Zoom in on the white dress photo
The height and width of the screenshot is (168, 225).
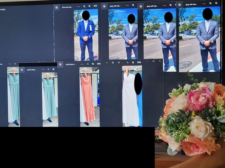(x=133, y=62)
